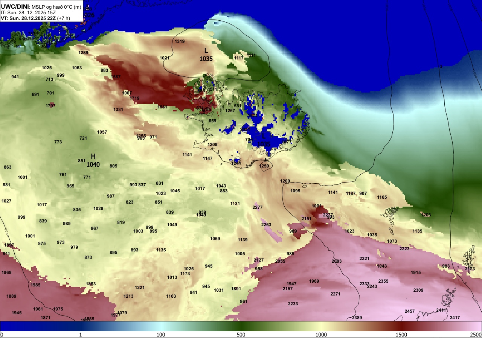Screen dimensions: 482x338
Task: Click the height value 2083
Action: point(337,261)
